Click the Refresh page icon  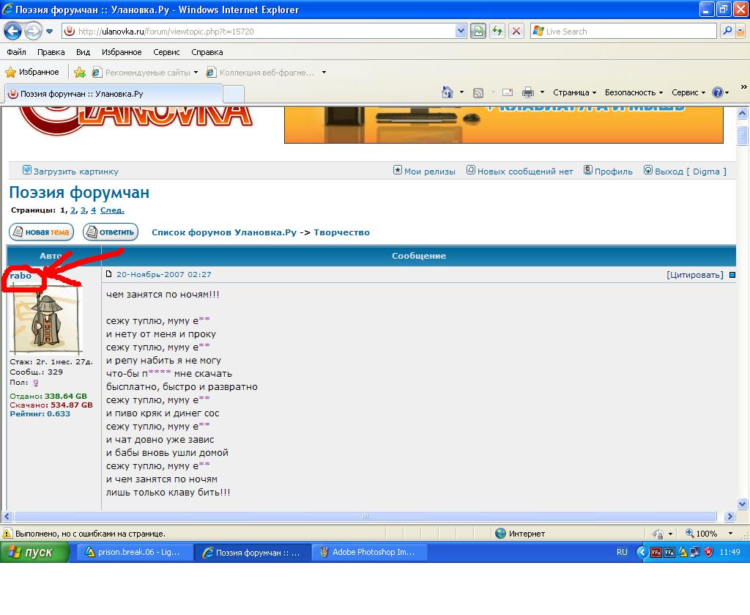tap(498, 31)
